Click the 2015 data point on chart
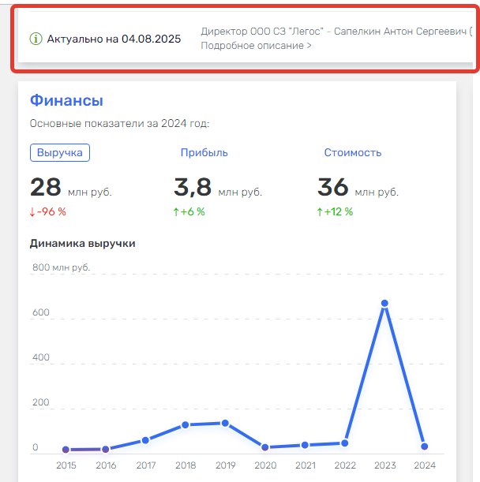The width and height of the screenshot is (480, 482). pos(66,450)
